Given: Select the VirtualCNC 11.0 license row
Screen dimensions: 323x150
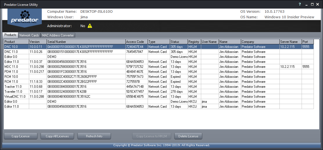Looking at the screenshot, I should pyautogui.click(x=83, y=97).
